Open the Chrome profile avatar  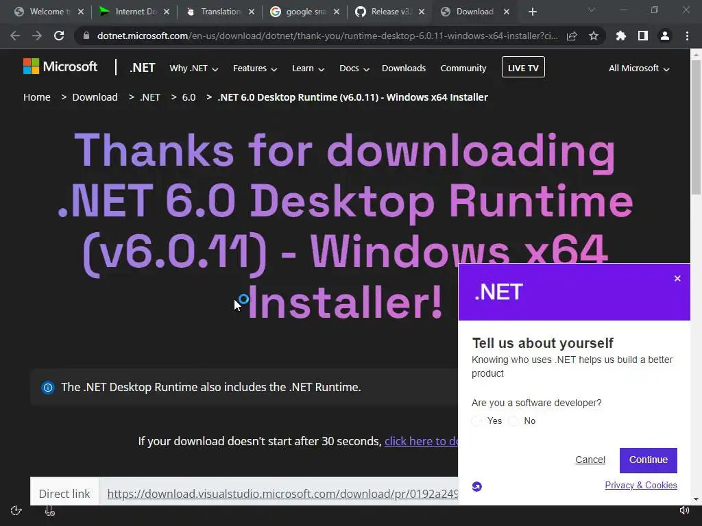point(665,36)
